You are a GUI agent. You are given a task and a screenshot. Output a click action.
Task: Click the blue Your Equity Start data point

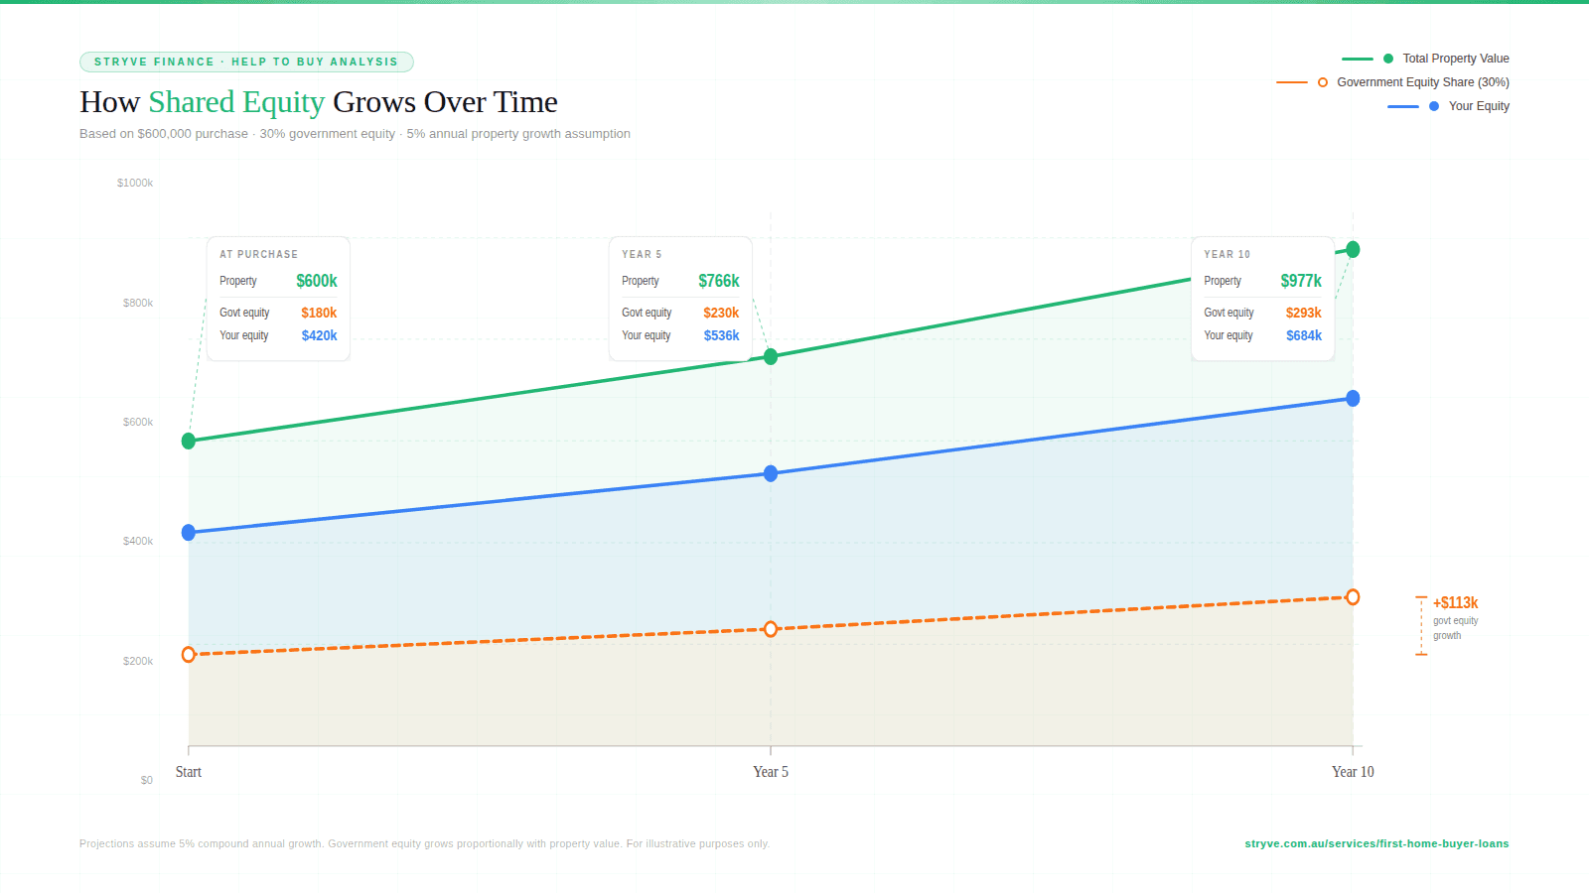189,533
